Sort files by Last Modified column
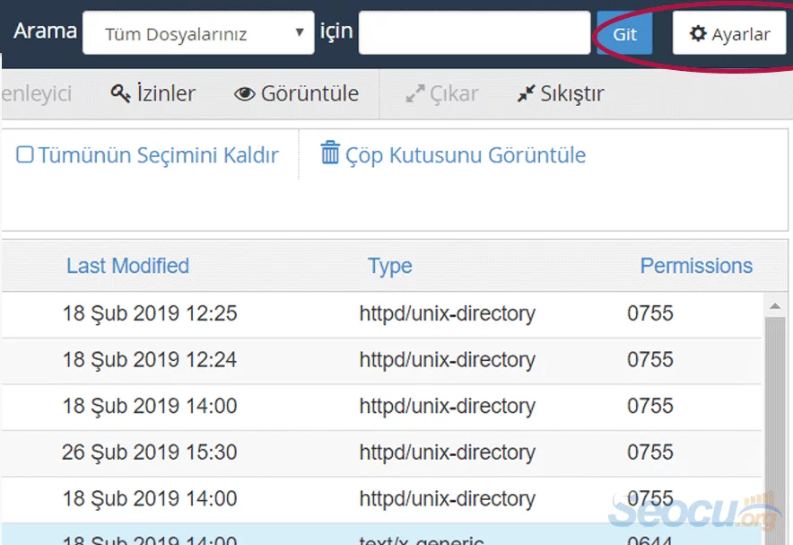This screenshot has height=545, width=793. click(x=126, y=266)
